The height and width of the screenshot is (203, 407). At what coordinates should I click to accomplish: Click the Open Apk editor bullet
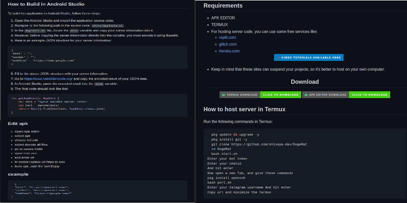tap(27, 132)
